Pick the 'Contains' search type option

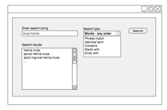point(91,46)
